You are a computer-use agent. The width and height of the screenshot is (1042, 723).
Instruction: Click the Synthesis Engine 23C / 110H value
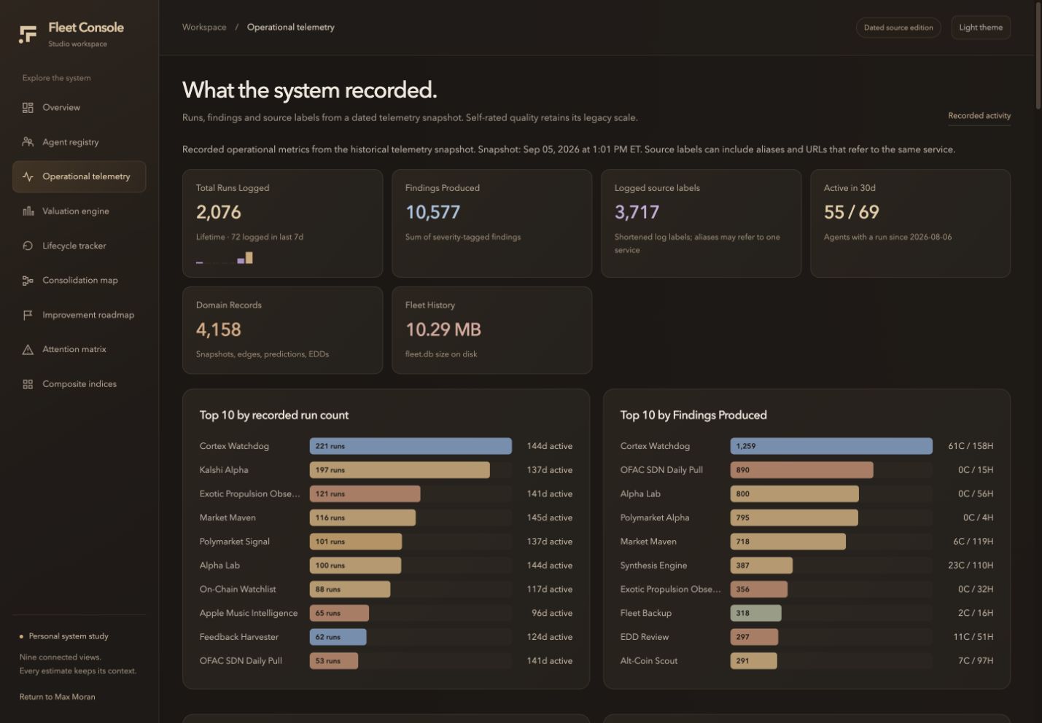971,566
